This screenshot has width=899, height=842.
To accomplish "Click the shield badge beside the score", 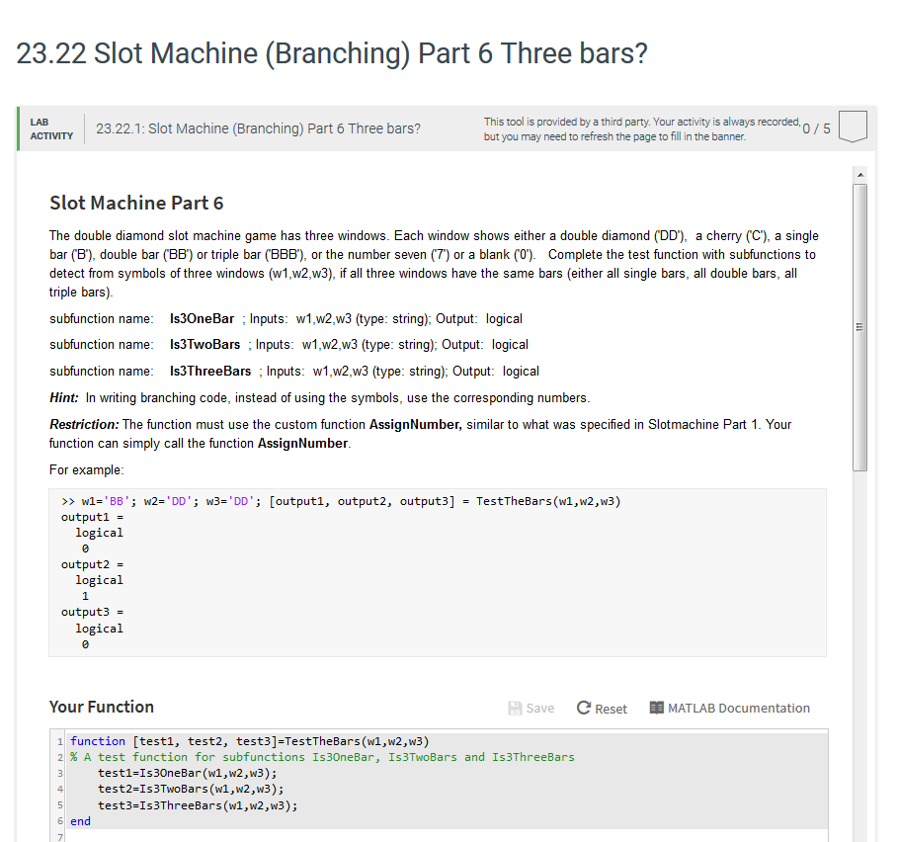I will click(x=852, y=126).
